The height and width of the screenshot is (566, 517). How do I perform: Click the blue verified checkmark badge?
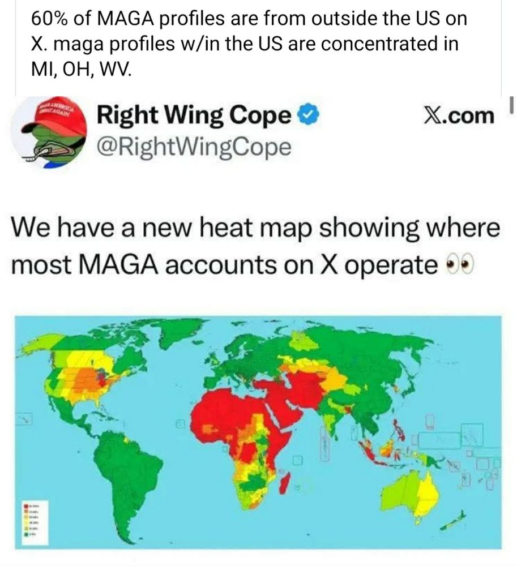click(308, 115)
